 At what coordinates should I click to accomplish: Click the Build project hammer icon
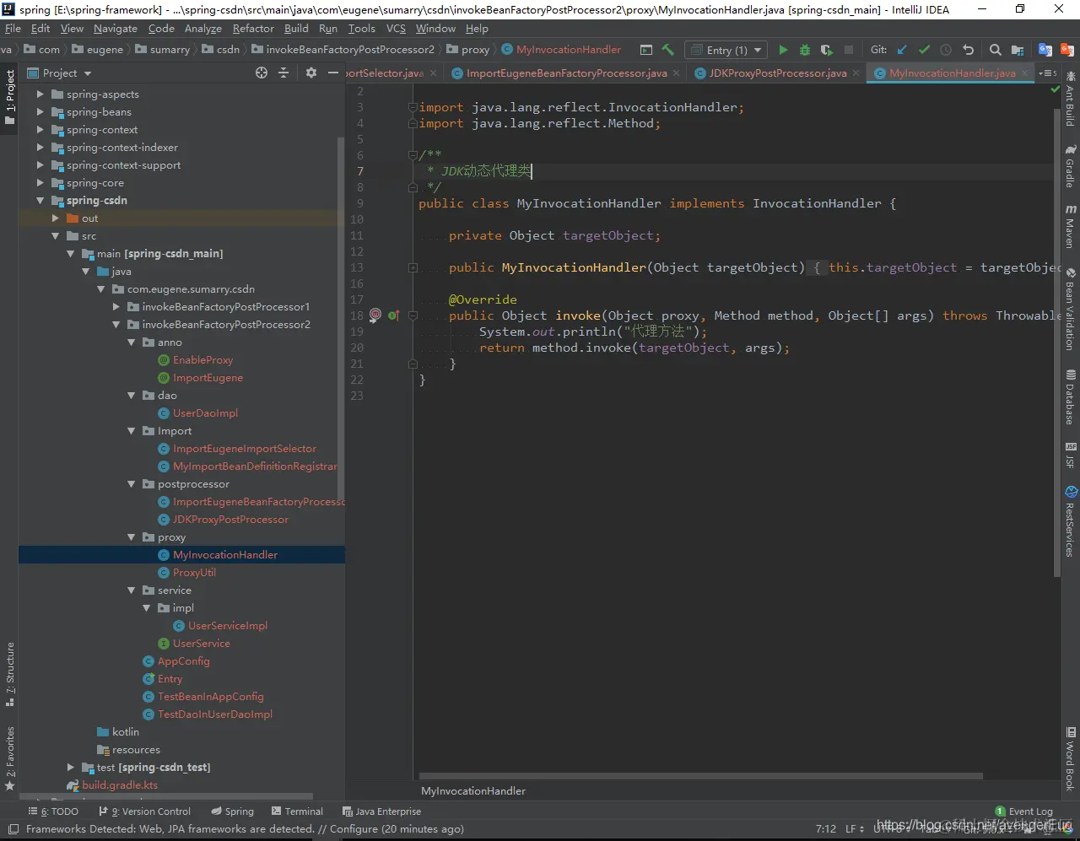pyautogui.click(x=668, y=50)
